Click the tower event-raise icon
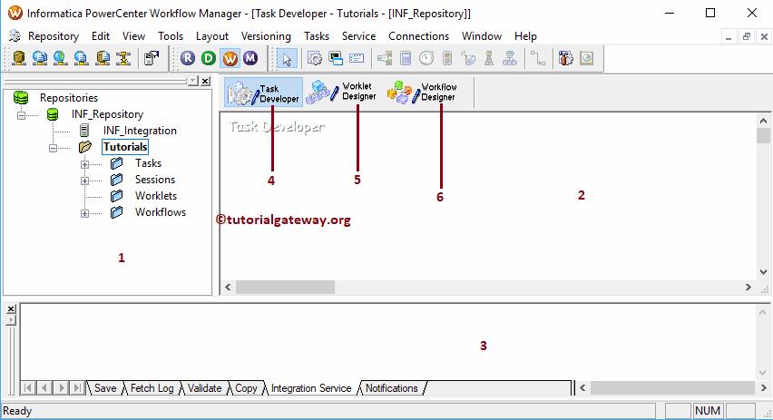773x420 pixels. [x=489, y=58]
